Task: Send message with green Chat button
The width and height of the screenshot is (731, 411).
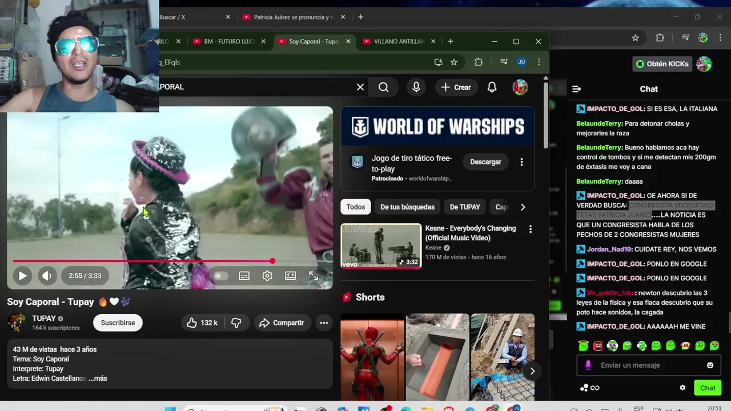Action: click(x=708, y=388)
